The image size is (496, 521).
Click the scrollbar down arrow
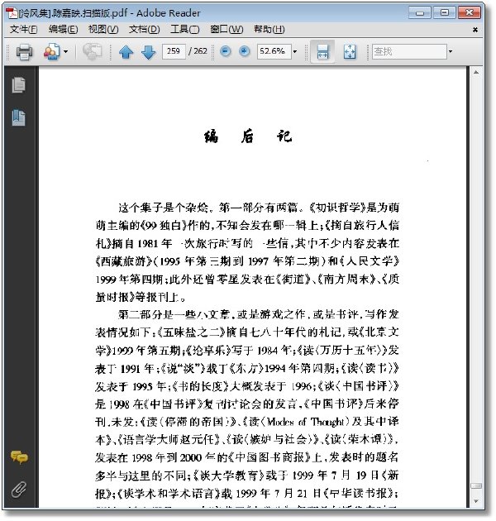click(476, 501)
